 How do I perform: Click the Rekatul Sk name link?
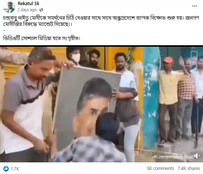click(x=28, y=4)
